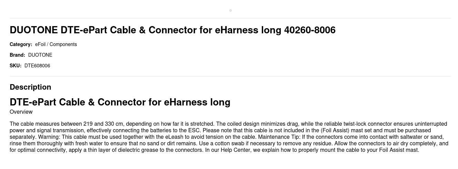Click the Overview text under the subheading

(21, 112)
